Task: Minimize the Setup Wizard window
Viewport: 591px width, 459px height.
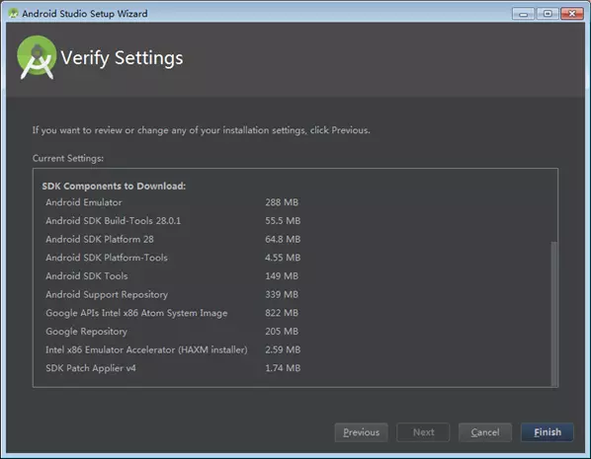Action: 523,14
